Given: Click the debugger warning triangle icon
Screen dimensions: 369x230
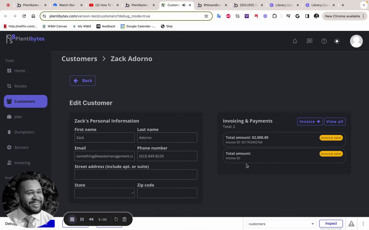Looking at the screenshot, I should pyautogui.click(x=351, y=224).
